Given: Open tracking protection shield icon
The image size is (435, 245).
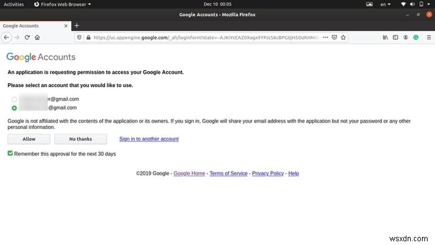Looking at the screenshot, I should (80, 37).
